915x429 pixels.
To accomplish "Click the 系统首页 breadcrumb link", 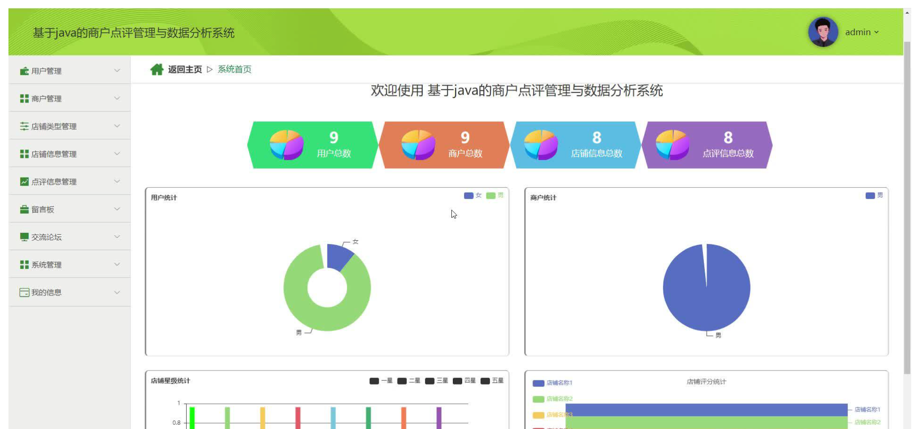I will click(235, 69).
